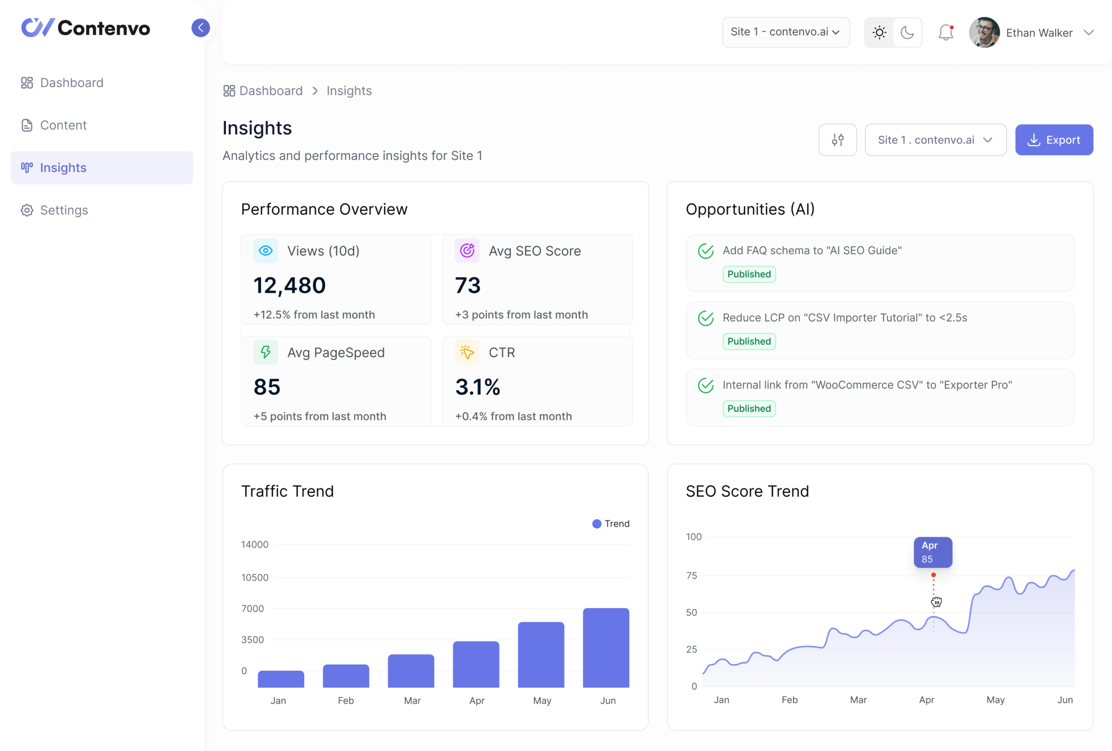Click the target icon on Avg SEO Score card
This screenshot has width=1112, height=751.
coord(467,250)
